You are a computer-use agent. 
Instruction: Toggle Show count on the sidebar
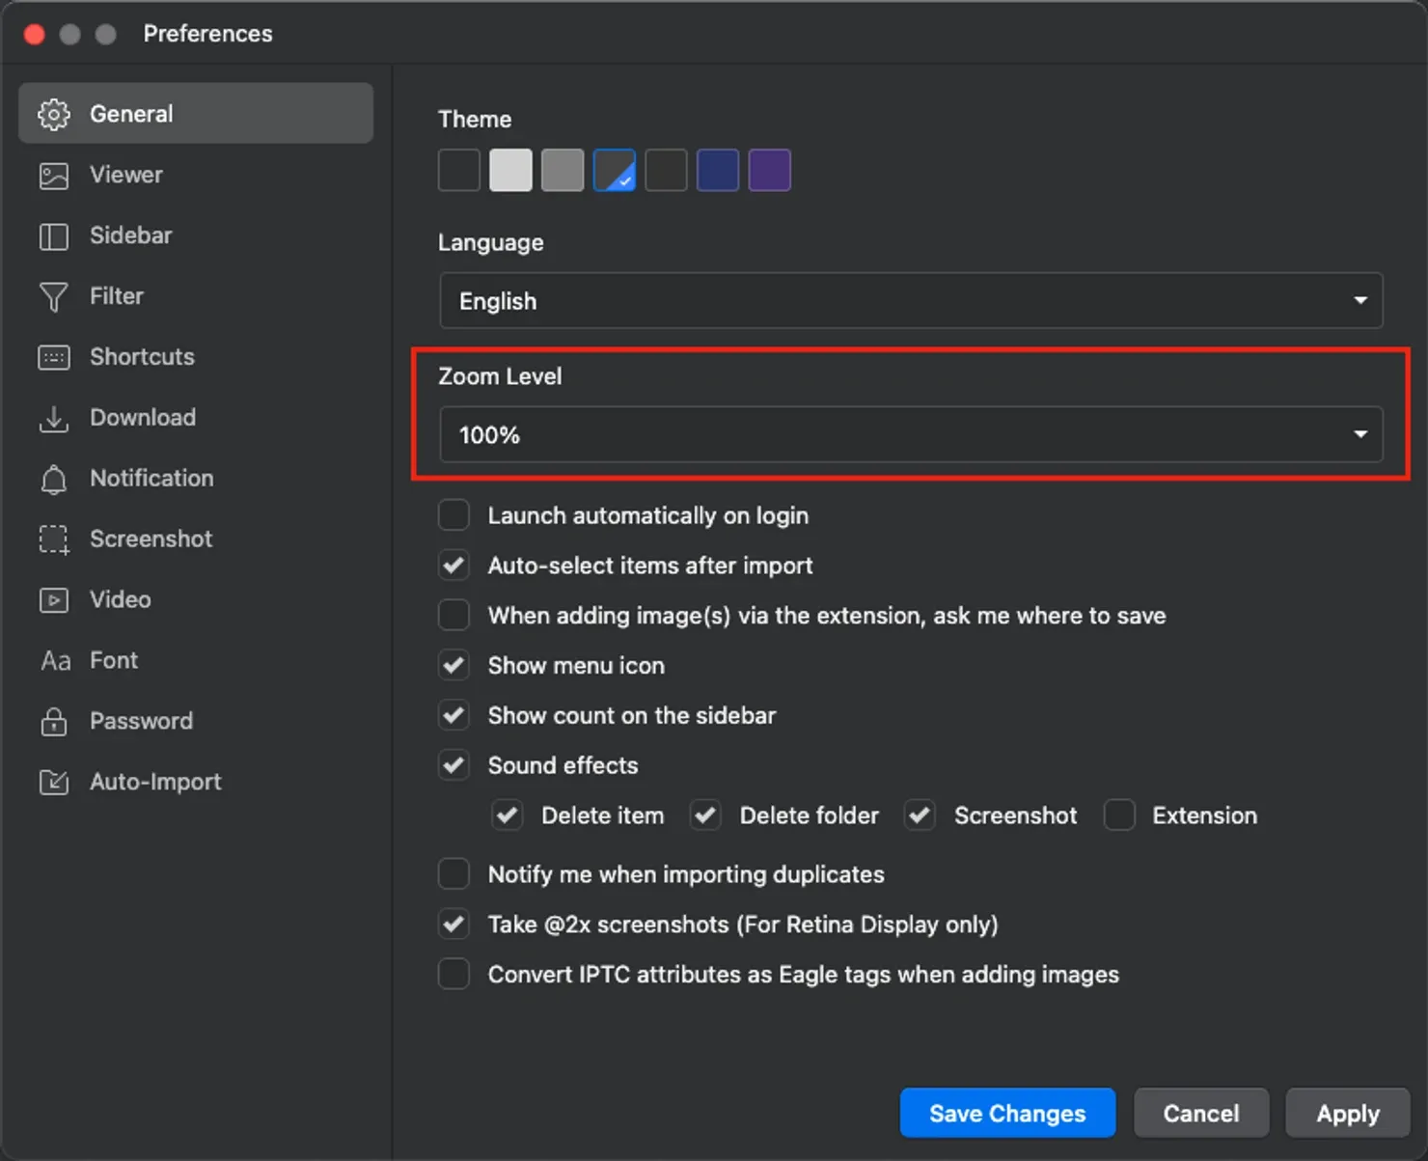(x=454, y=716)
